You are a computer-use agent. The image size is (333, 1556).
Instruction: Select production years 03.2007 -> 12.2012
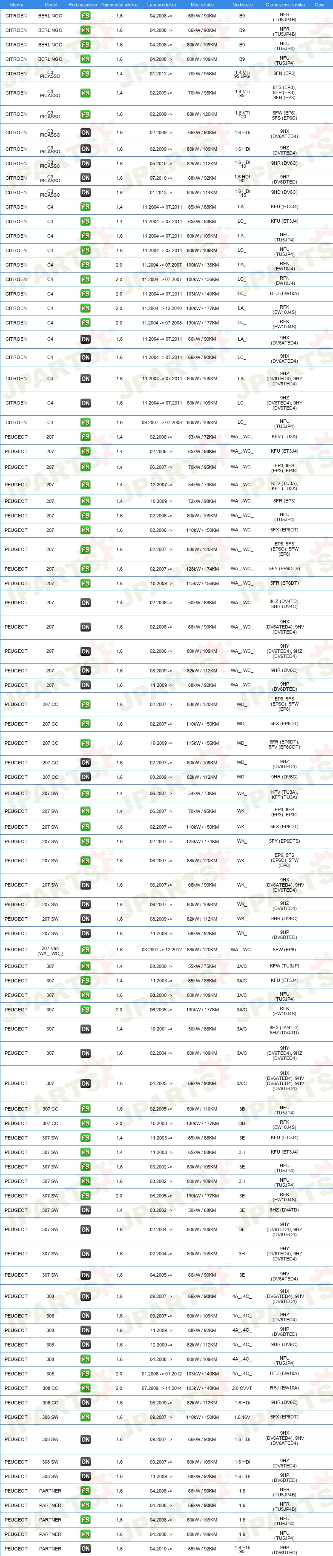coord(162,950)
